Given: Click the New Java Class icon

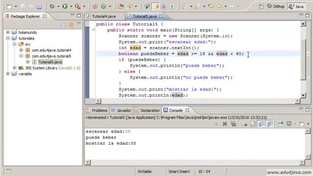Looking at the screenshot, I should click(x=104, y=6).
